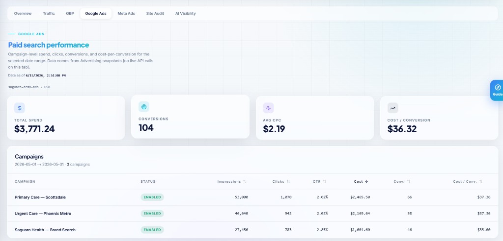Click the 27,456 impressions cell
This screenshot has height=241, width=503.
(242, 230)
